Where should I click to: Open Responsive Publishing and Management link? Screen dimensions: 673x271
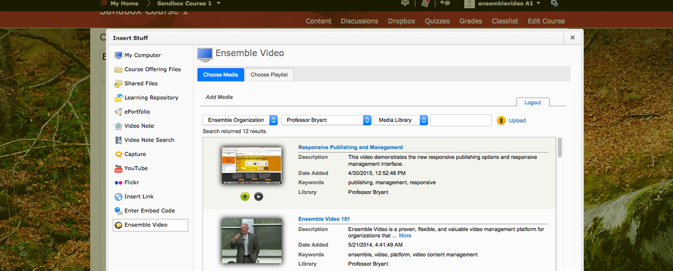point(350,147)
